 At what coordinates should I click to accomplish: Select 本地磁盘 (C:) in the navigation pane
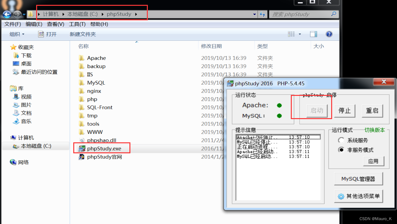(x=36, y=146)
